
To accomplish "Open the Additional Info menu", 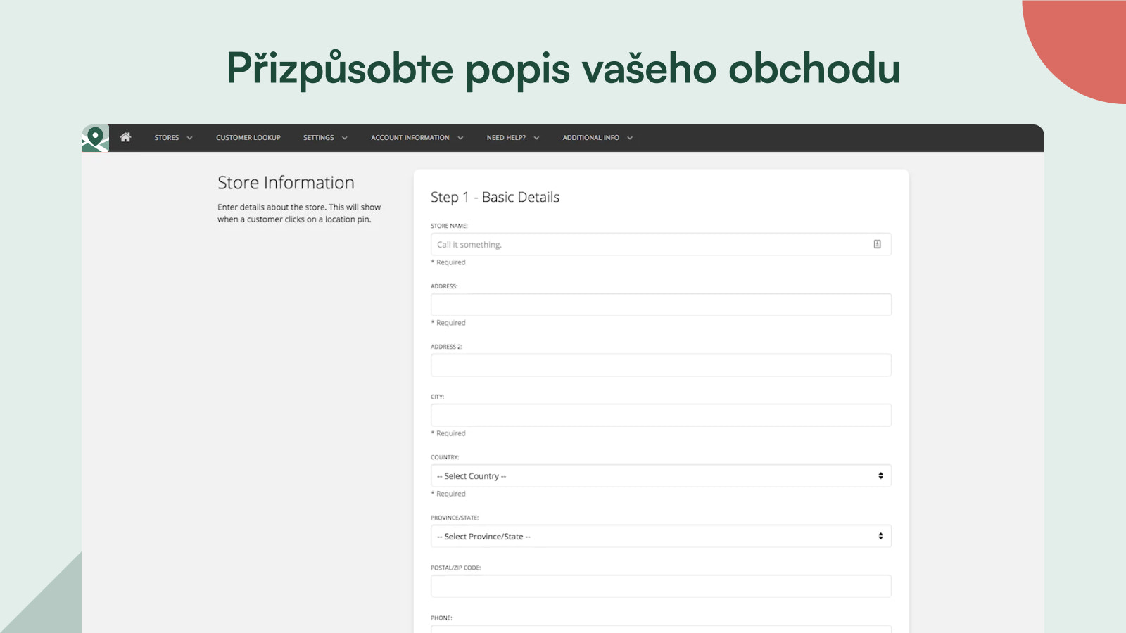I will (x=590, y=138).
